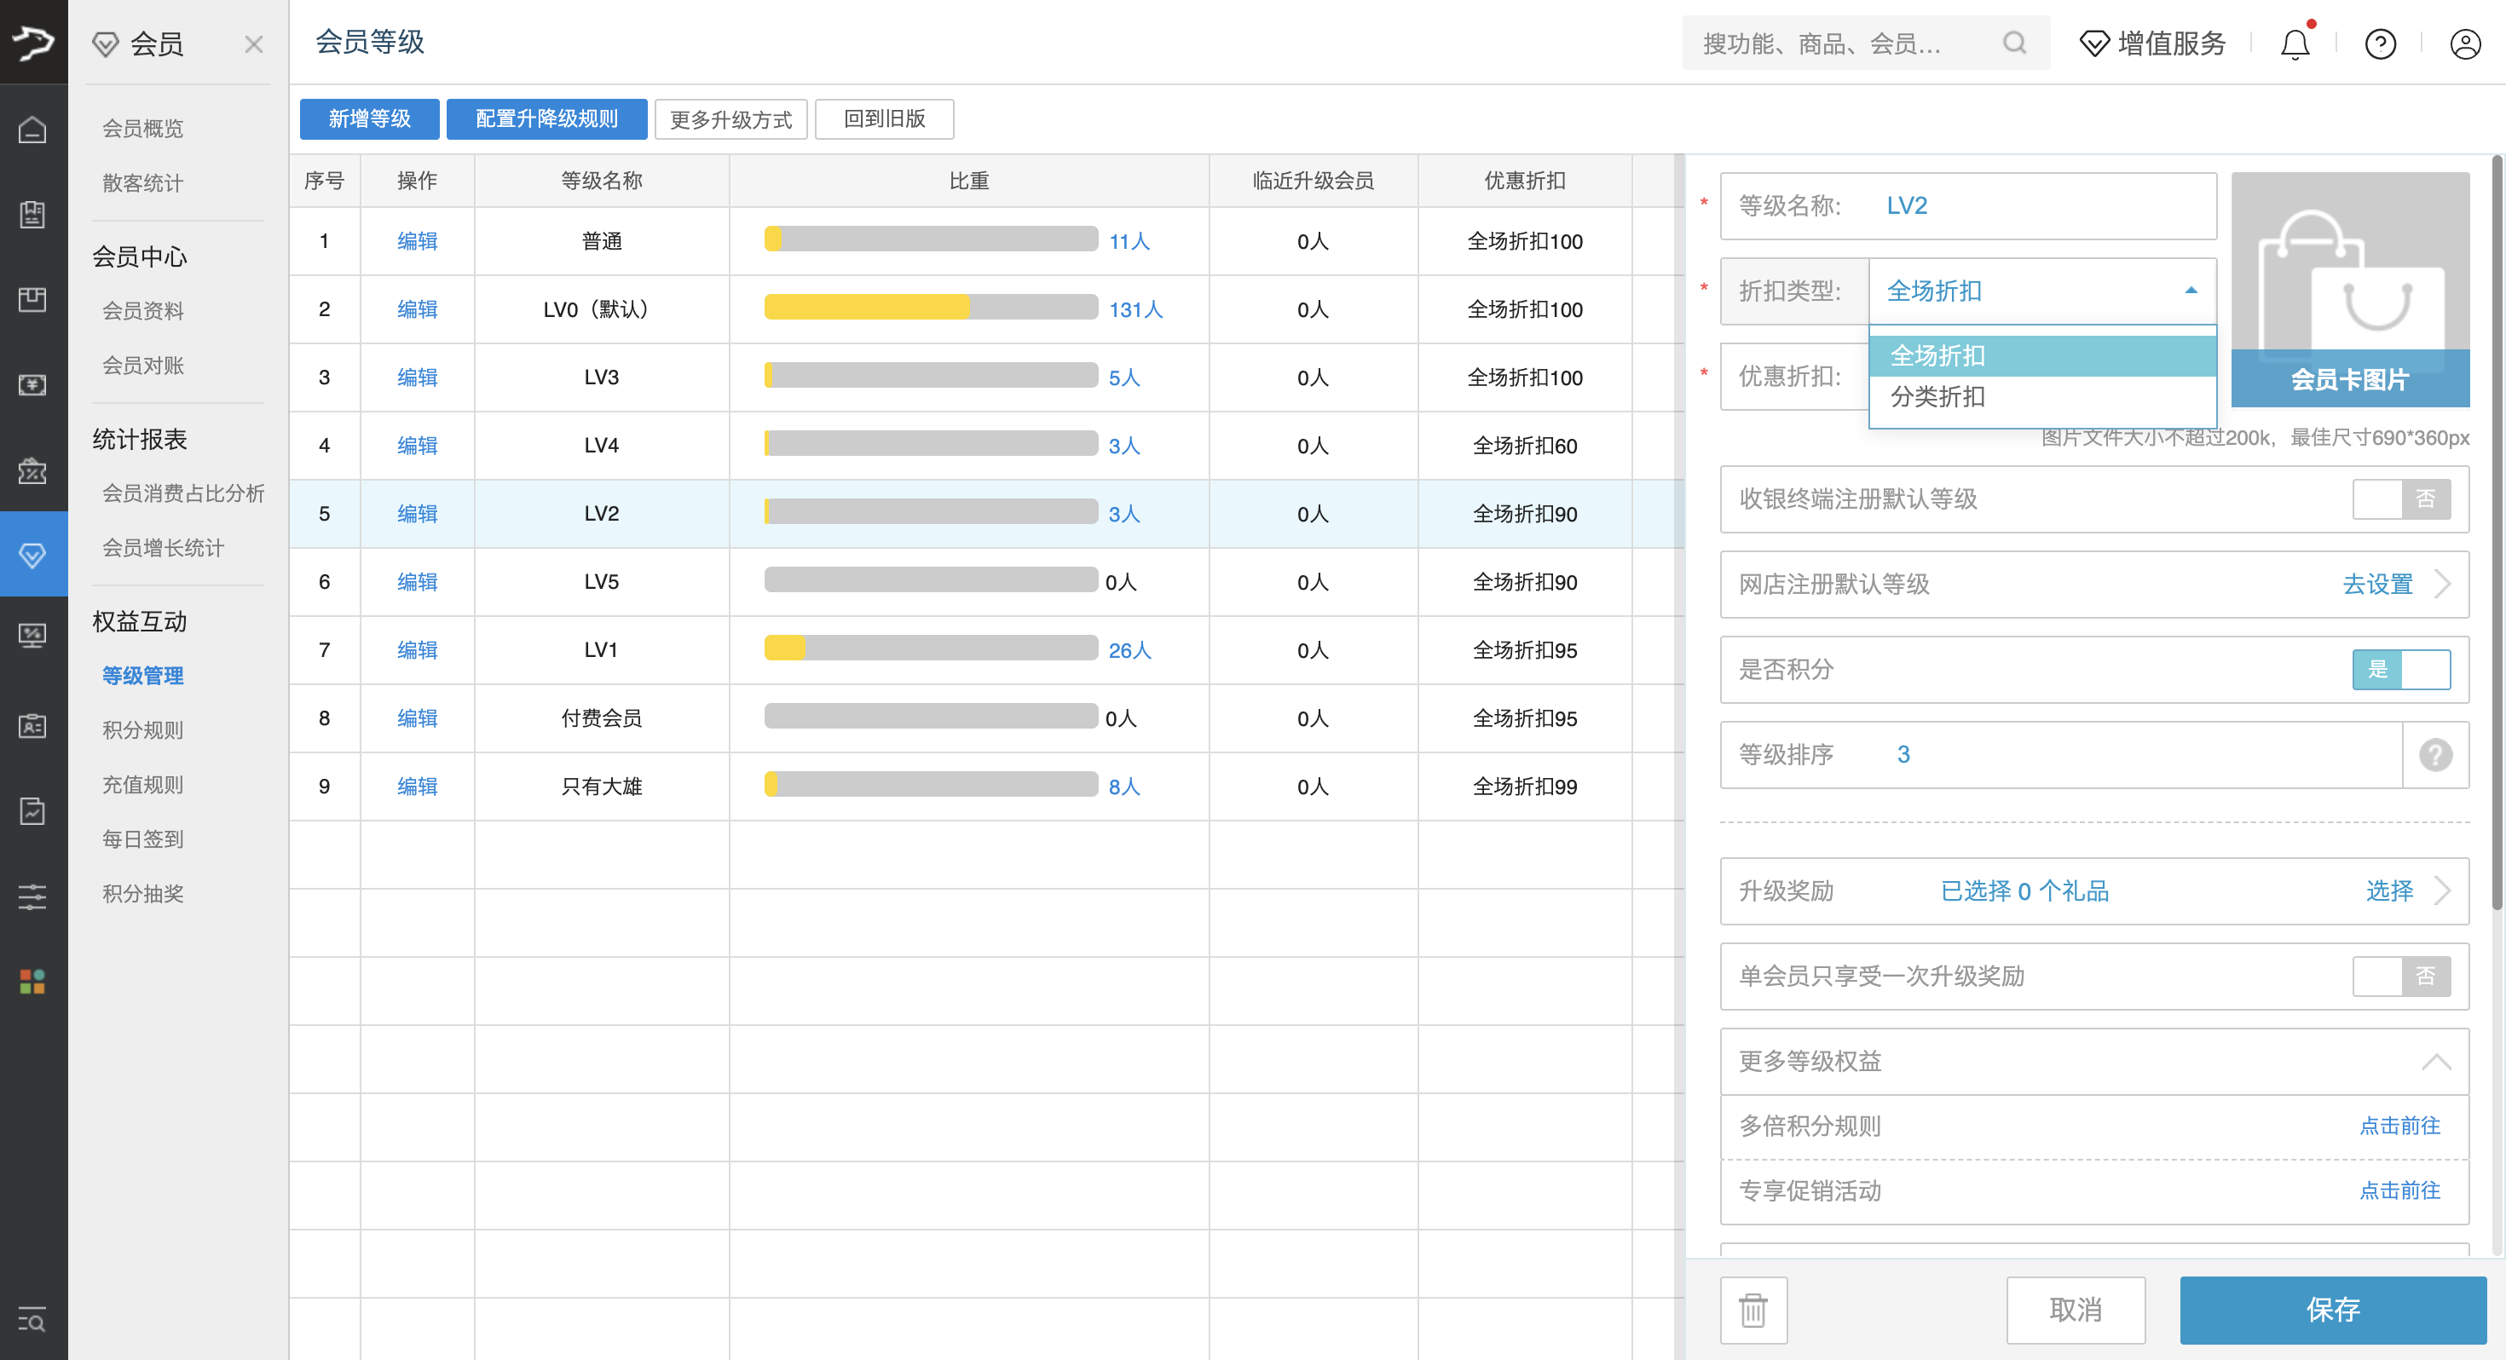Select 等级管理 menu item
Image resolution: width=2506 pixels, height=1360 pixels.
(143, 676)
